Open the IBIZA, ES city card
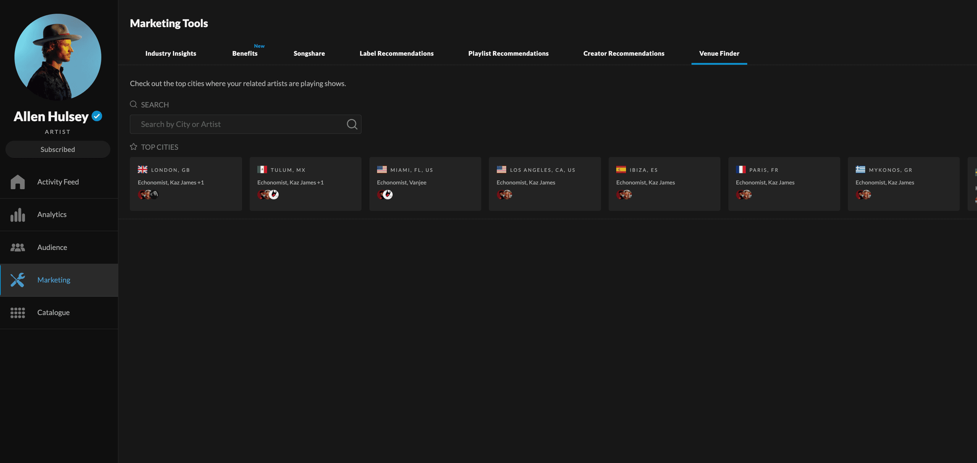The height and width of the screenshot is (463, 977). (x=664, y=184)
